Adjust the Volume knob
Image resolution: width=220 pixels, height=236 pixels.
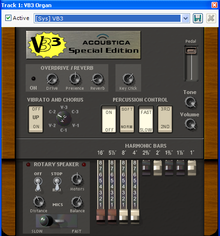[x=190, y=124]
